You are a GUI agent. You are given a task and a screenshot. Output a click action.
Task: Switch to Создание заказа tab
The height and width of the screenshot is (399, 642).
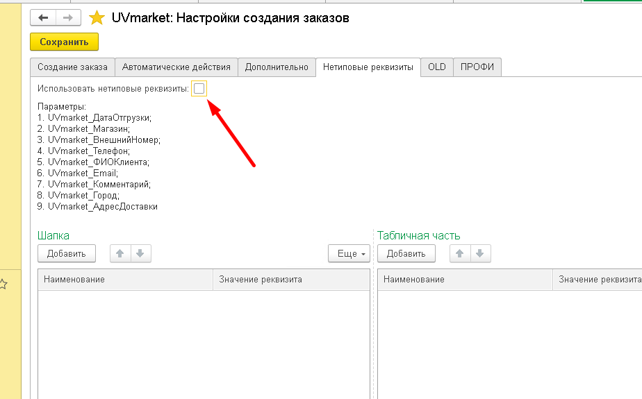[72, 67]
